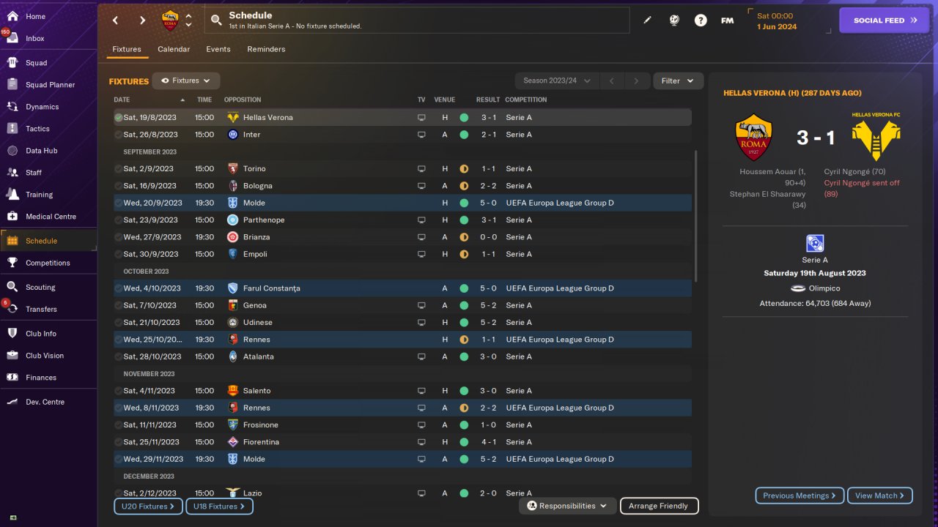Open the Scouting magnifier icon
938x527 pixels.
(x=12, y=287)
